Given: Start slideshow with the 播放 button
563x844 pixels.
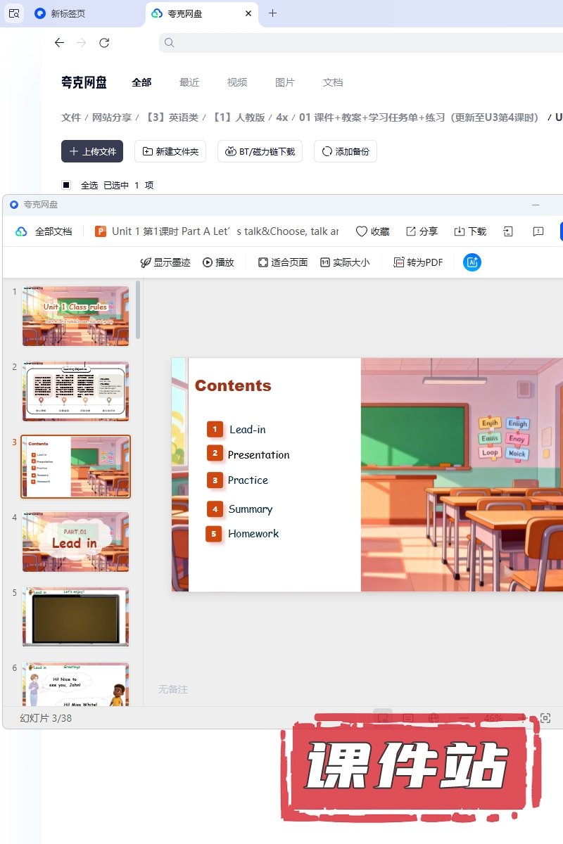Looking at the screenshot, I should (x=218, y=262).
